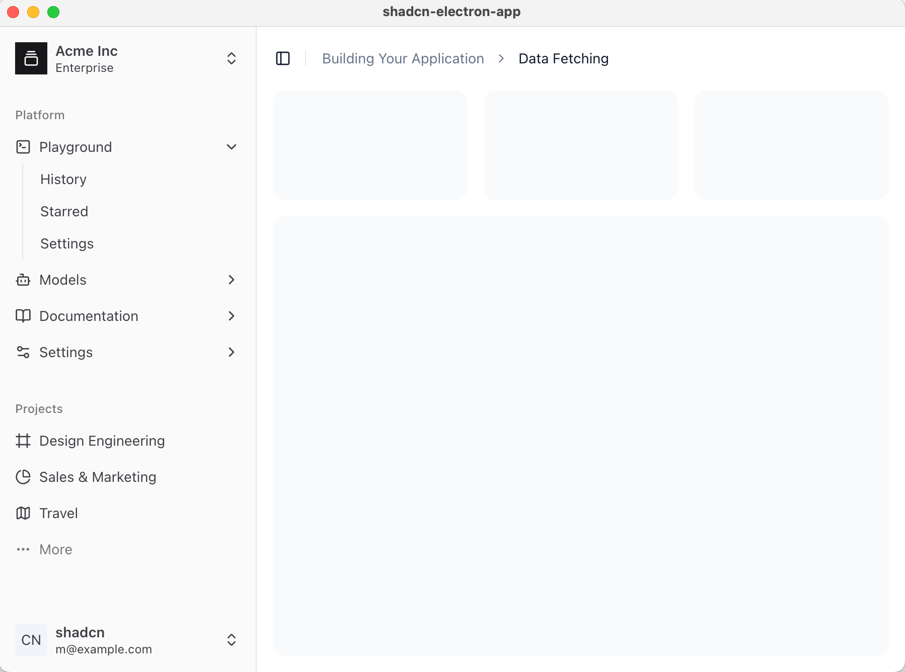Expand the sidebar Settings chevron
This screenshot has width=905, height=672.
point(232,352)
